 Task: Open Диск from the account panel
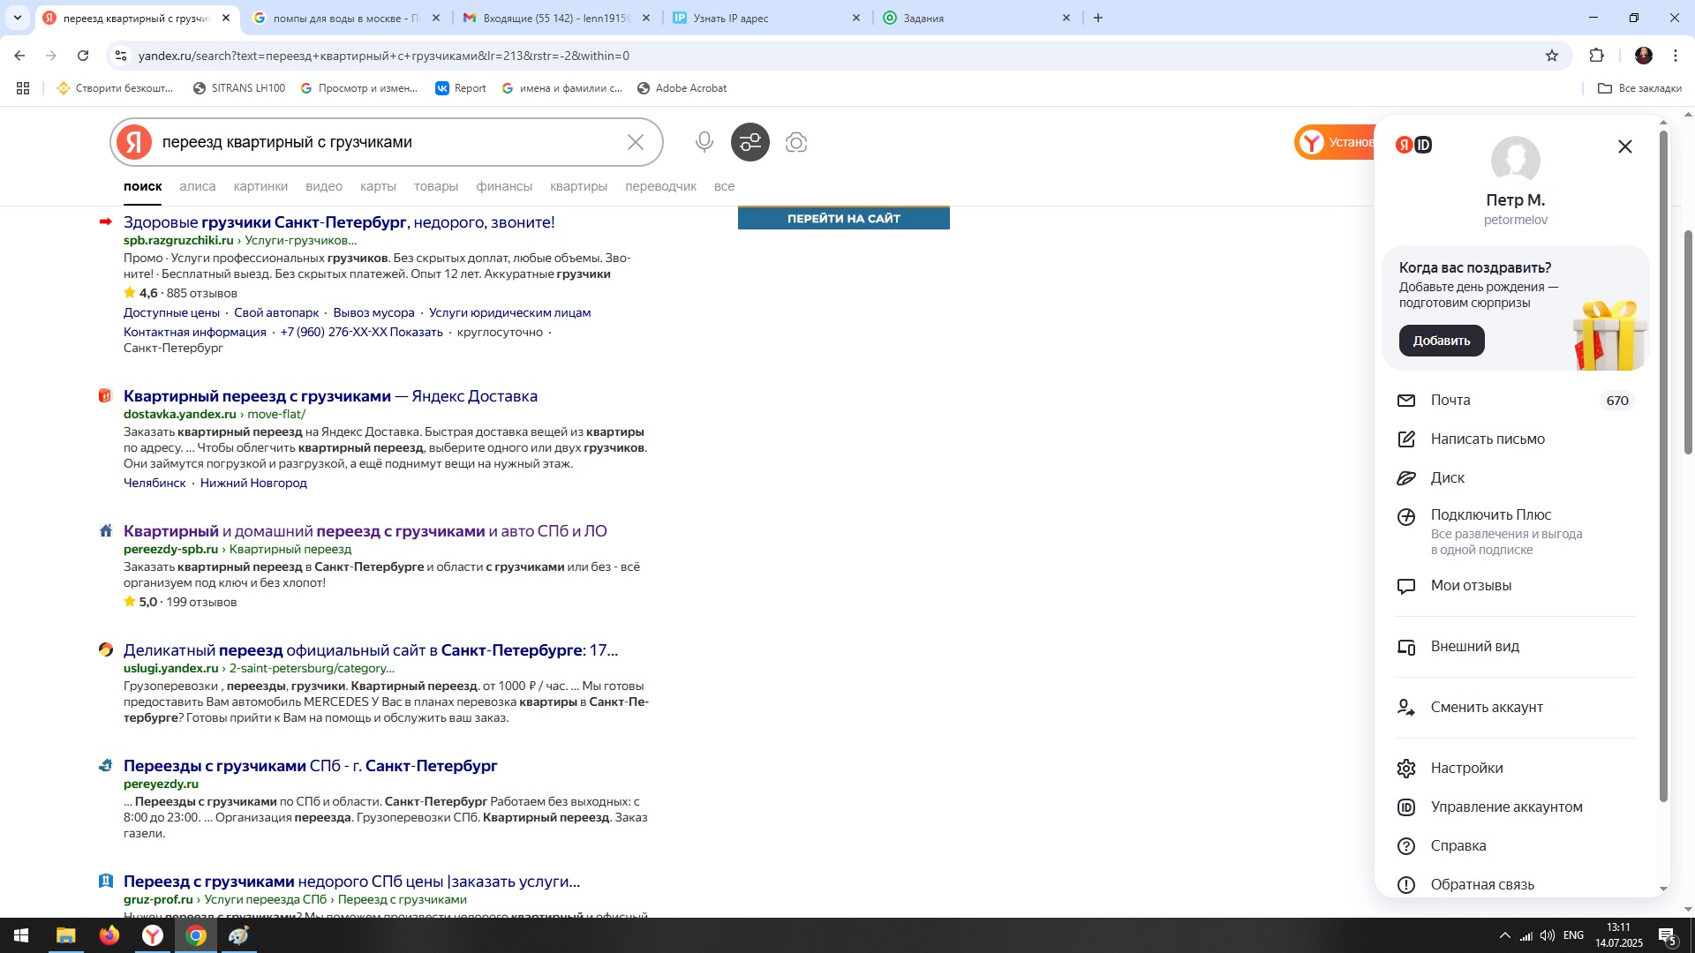pos(1516,478)
